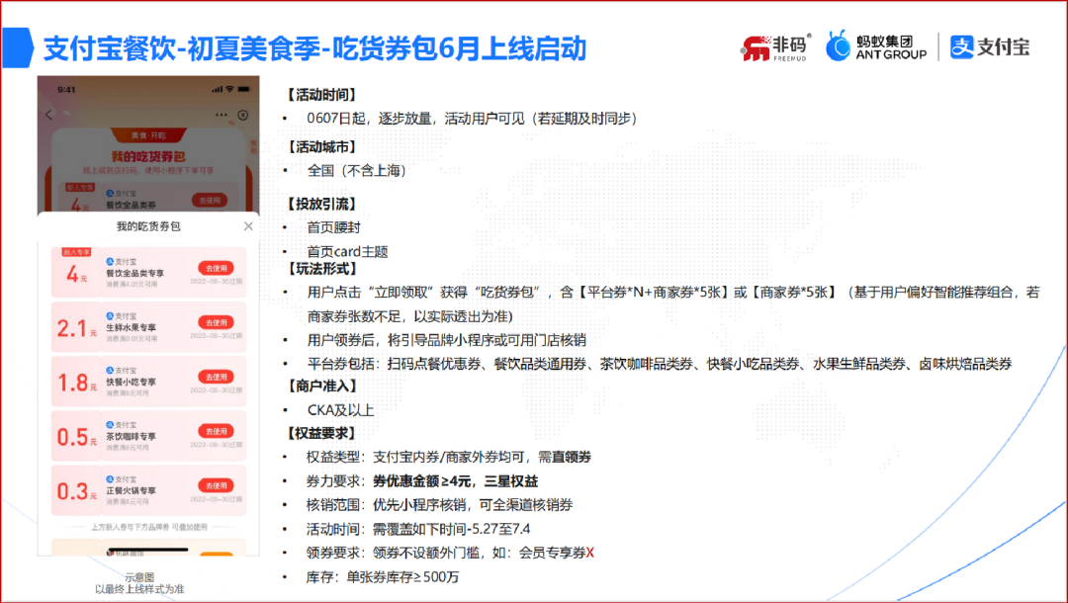Tap the Alipay icon on 餐饮全品类专享 coupon
This screenshot has height=603, width=1068.
(x=110, y=261)
